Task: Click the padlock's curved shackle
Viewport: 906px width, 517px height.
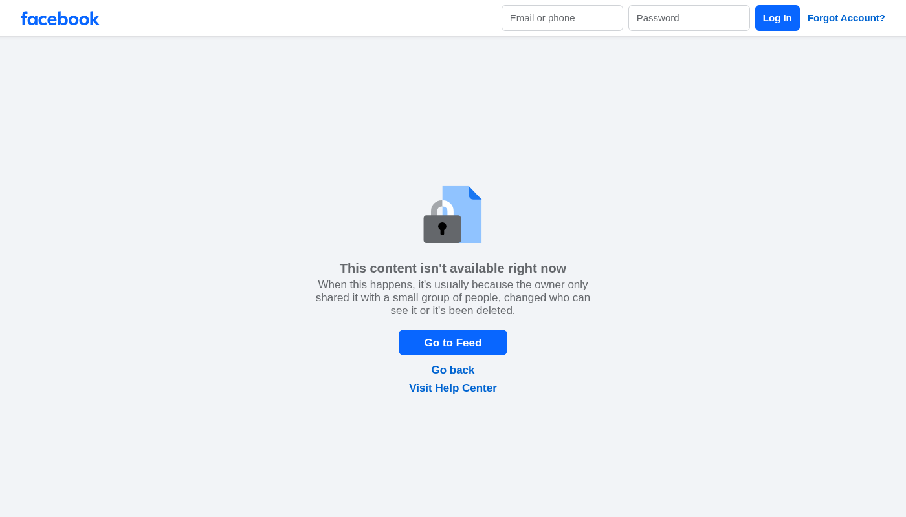Action: pyautogui.click(x=442, y=207)
